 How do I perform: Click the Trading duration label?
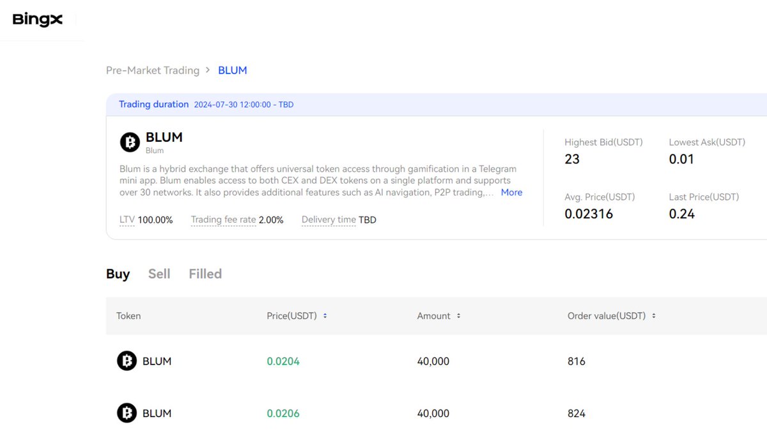click(x=154, y=104)
